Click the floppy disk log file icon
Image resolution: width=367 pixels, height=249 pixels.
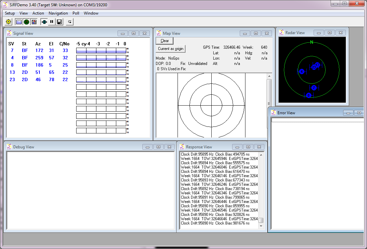(59, 22)
